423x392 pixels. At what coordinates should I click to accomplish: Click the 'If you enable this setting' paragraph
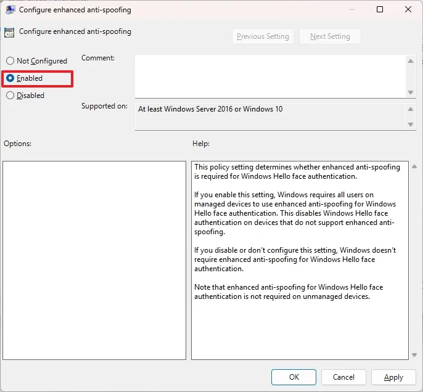click(295, 213)
